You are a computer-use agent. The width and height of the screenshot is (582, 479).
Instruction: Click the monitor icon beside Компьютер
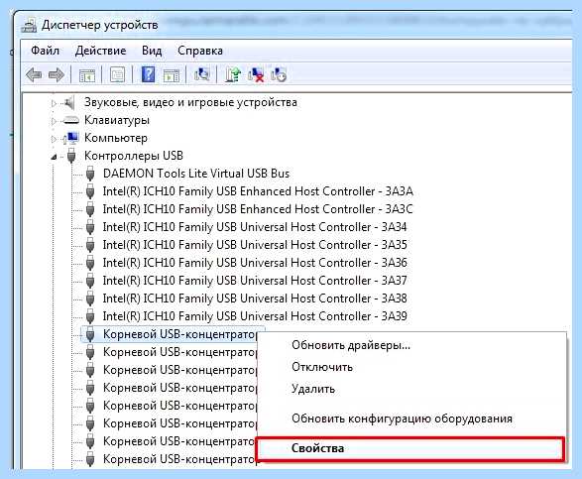tap(71, 138)
